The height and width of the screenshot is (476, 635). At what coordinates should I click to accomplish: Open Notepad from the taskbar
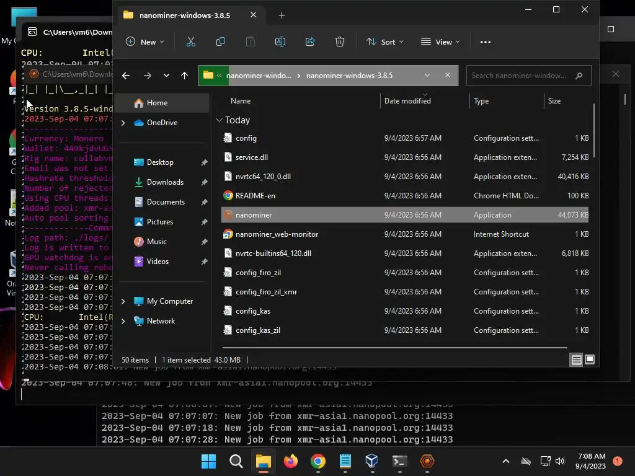click(345, 461)
